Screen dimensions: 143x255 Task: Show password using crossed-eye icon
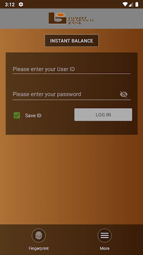point(124,94)
